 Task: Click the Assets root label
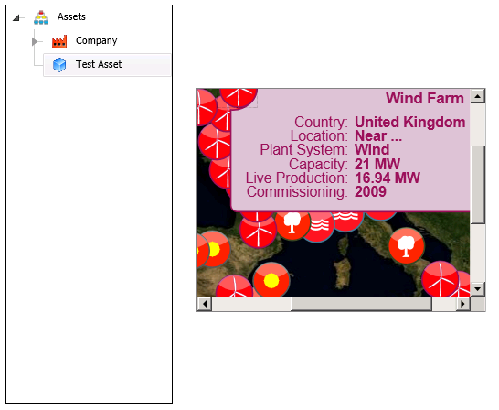coord(71,16)
